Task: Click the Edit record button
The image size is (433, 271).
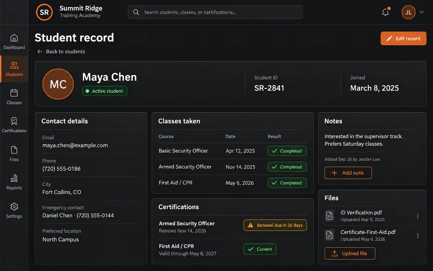Action: tap(404, 39)
